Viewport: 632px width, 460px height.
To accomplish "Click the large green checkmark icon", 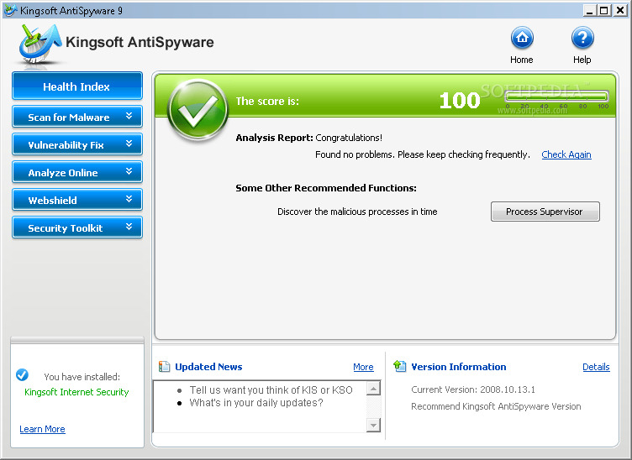I will (x=197, y=110).
